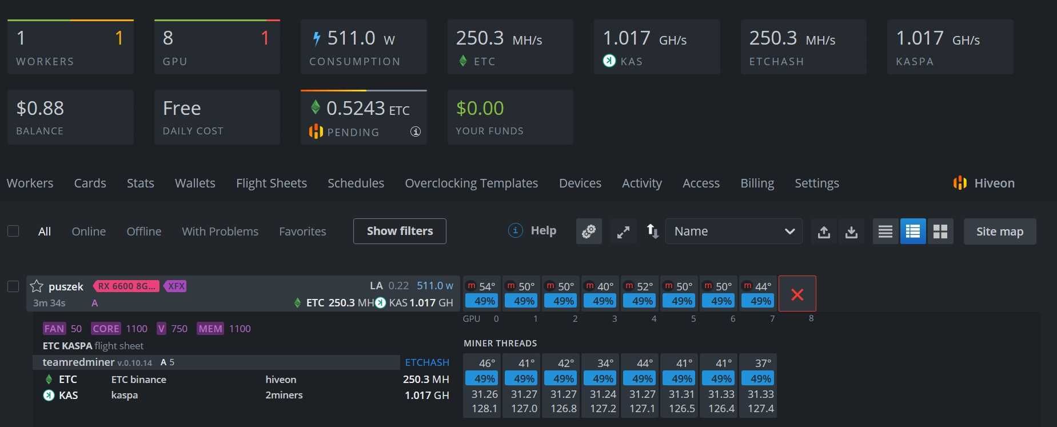Click the pending info circle icon
This screenshot has width=1057, height=427.
pos(416,131)
